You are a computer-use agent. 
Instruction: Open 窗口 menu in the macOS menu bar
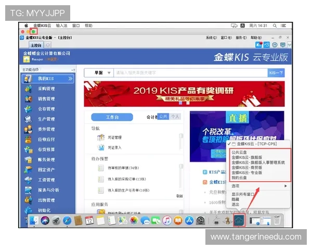(76, 26)
